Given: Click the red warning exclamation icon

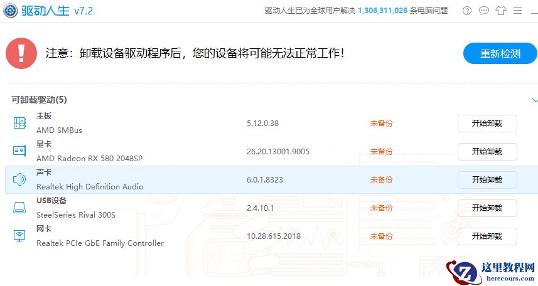Looking at the screenshot, I should 21,53.
